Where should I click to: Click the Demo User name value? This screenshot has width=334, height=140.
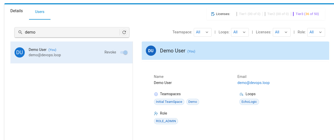click(163, 83)
